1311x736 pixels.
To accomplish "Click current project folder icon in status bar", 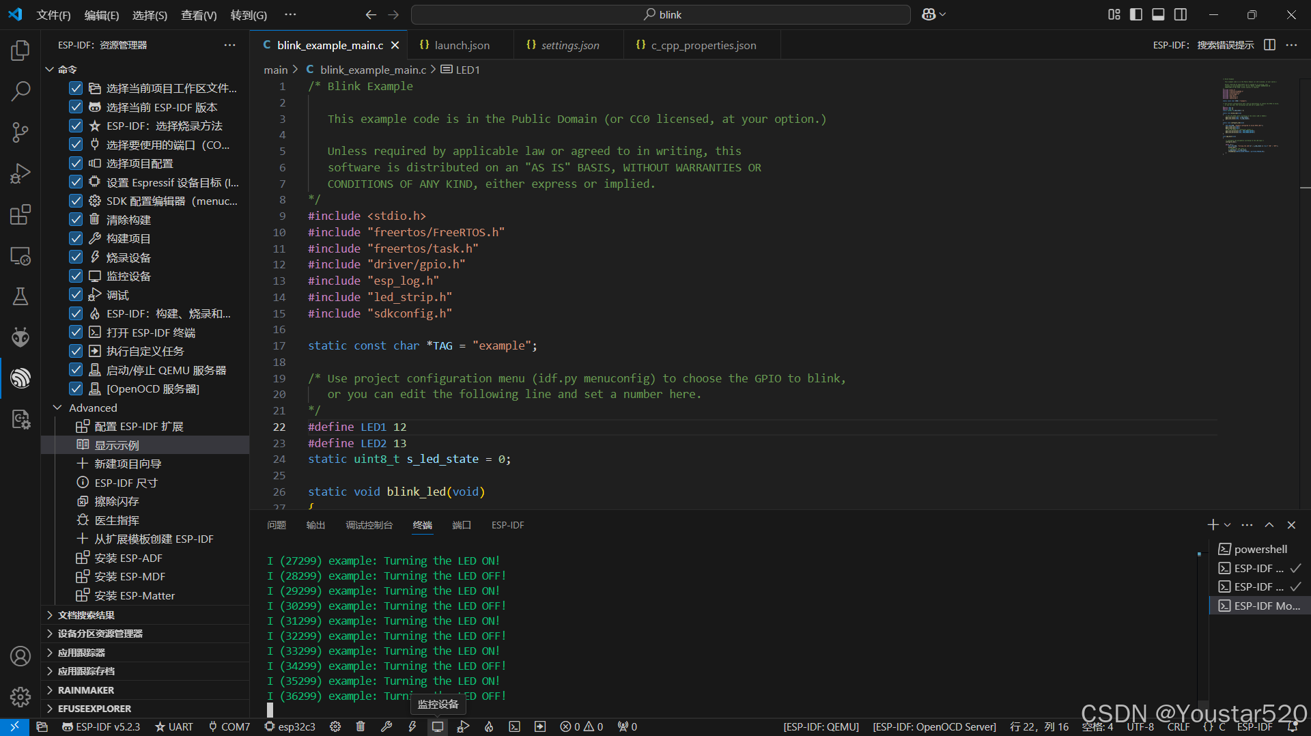I will [42, 726].
